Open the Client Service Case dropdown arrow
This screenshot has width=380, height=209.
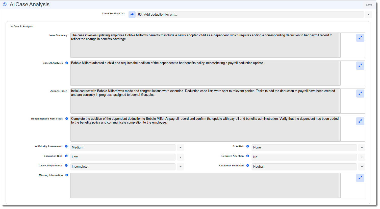[x=368, y=14]
